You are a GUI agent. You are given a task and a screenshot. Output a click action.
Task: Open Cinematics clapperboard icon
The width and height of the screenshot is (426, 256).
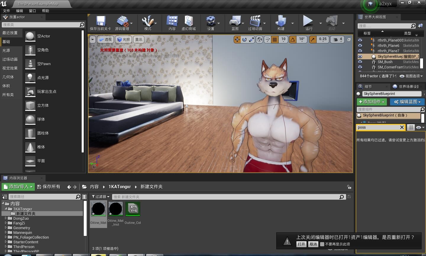[255, 22]
